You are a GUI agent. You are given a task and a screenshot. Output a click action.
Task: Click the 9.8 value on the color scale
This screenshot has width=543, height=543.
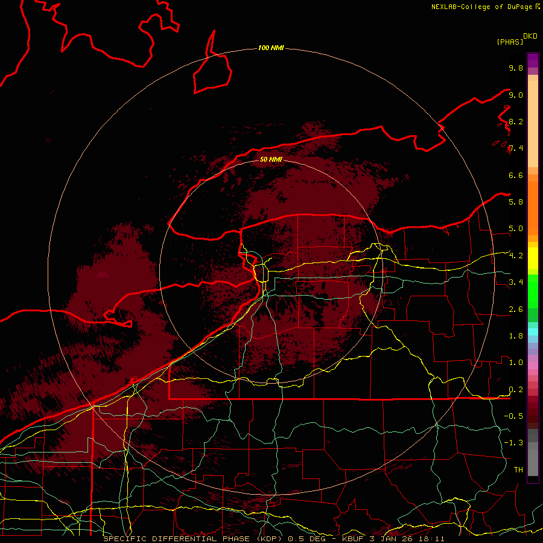(516, 68)
